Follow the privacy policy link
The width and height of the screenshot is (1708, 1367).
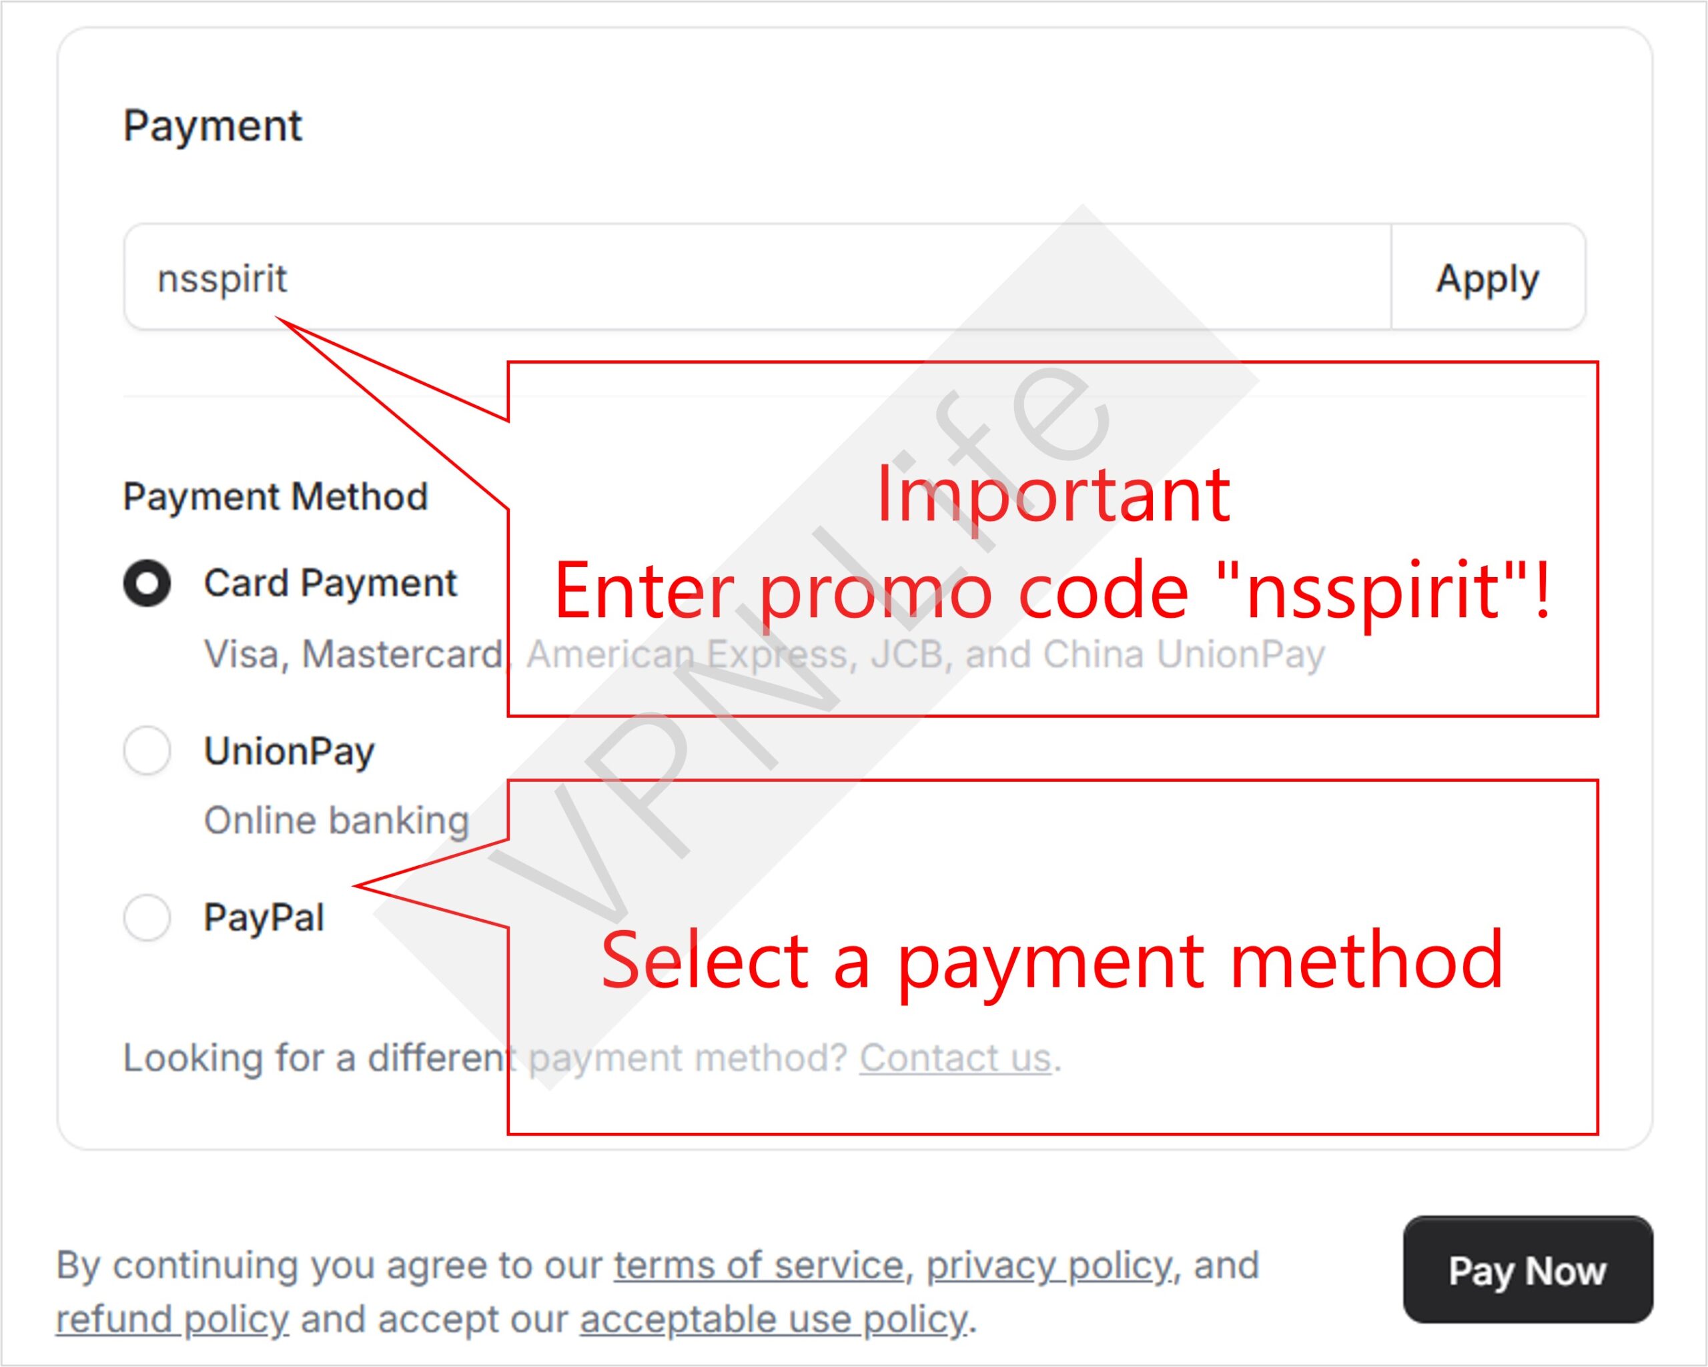coord(1049,1265)
